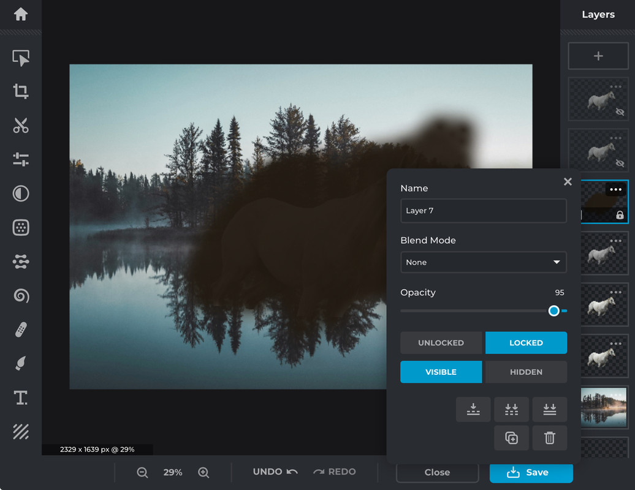The width and height of the screenshot is (635, 490).
Task: Select the Heal bandage tool
Action: click(x=21, y=330)
